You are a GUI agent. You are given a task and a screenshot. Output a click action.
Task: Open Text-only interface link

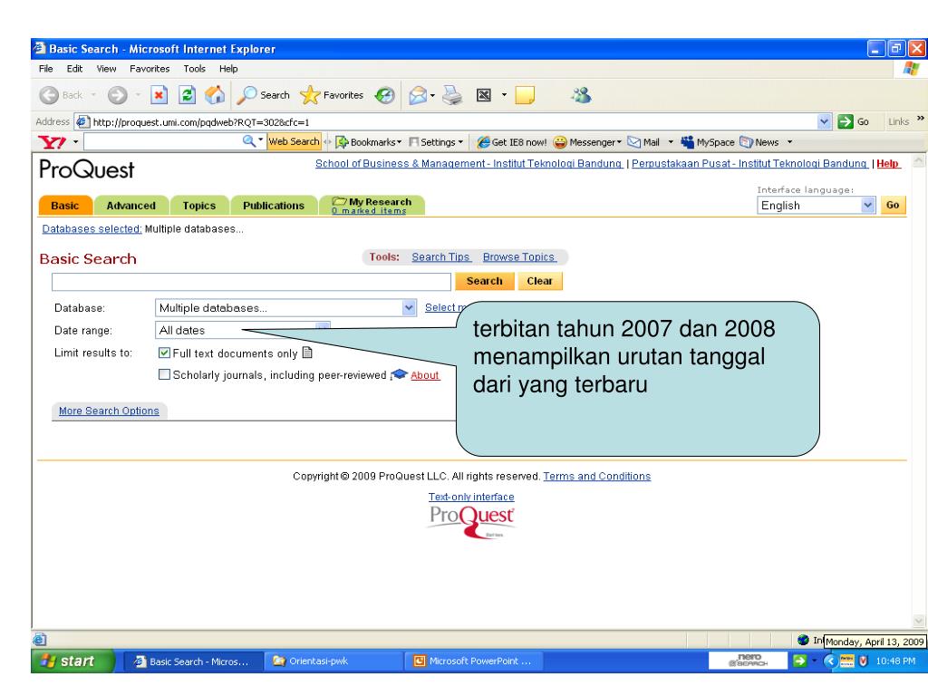471,497
